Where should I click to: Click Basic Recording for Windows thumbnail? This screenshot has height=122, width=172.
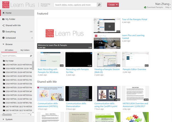[x=51, y=59]
